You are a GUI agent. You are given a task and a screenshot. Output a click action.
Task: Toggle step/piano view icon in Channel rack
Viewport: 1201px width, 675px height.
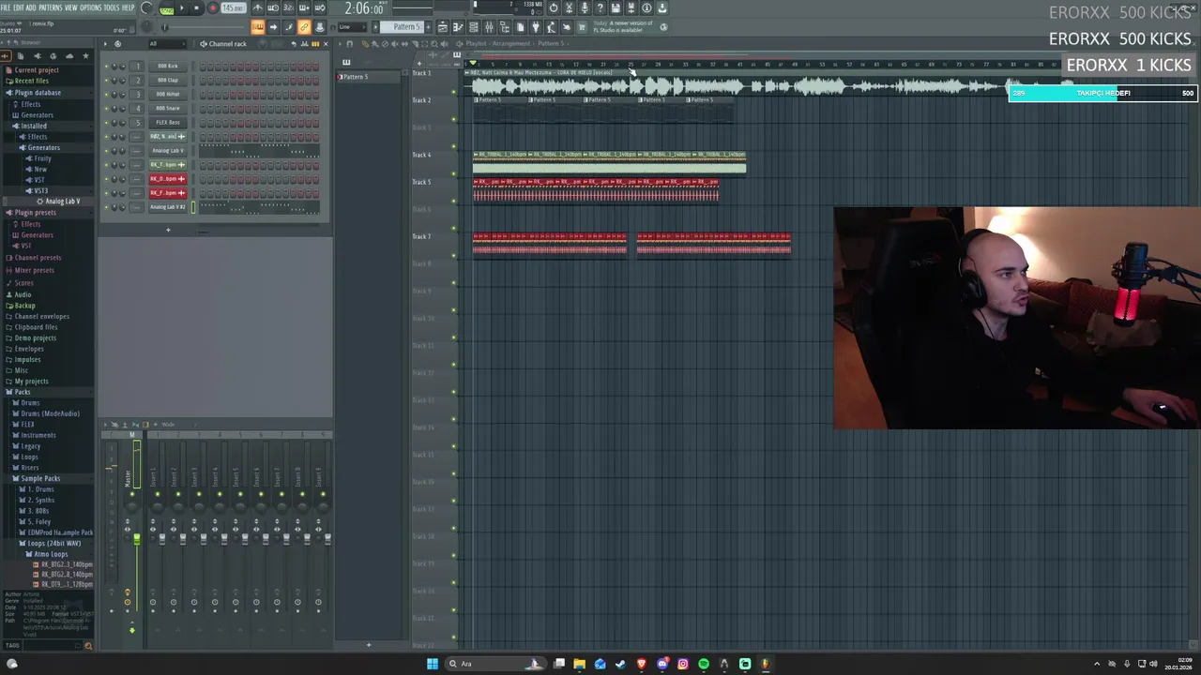(314, 43)
